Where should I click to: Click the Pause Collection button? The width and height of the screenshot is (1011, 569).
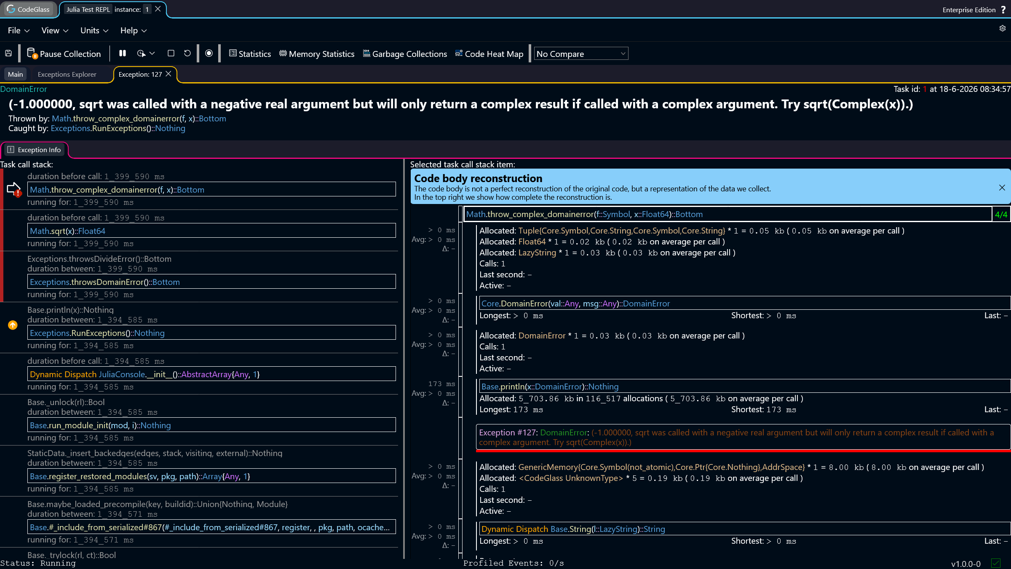[x=64, y=54]
